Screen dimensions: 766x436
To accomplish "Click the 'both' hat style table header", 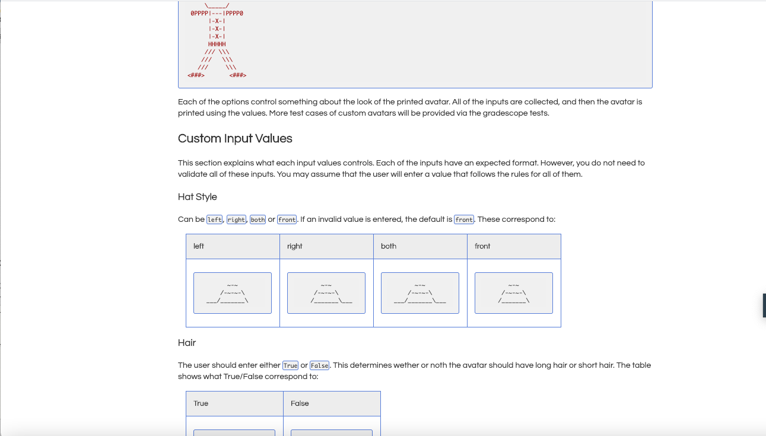I will [x=420, y=246].
